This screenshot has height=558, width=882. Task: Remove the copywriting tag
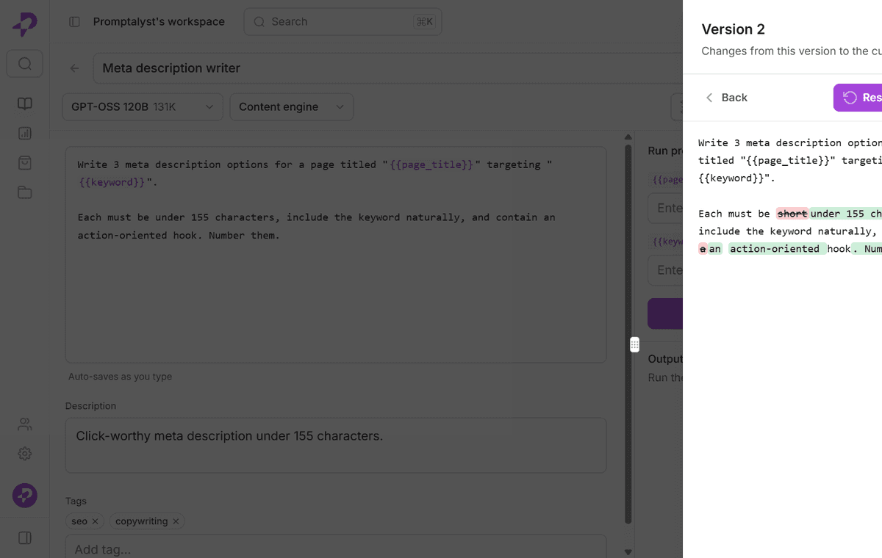(176, 521)
